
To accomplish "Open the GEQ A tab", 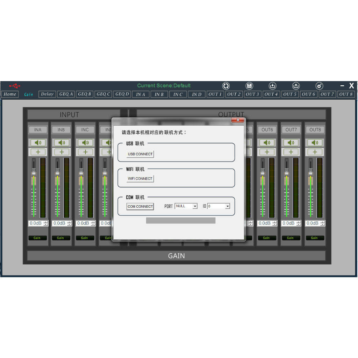I will coord(66,94).
